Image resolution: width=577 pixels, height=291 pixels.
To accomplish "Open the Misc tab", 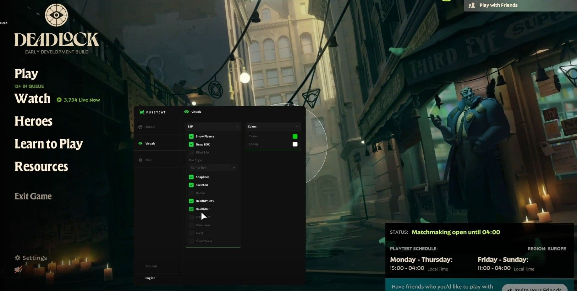I will [148, 160].
